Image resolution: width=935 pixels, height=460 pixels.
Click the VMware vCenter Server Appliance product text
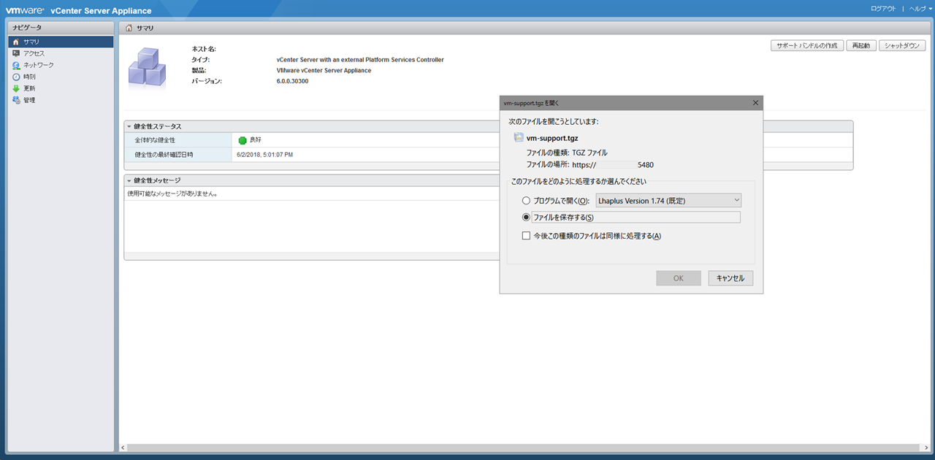[x=324, y=71]
